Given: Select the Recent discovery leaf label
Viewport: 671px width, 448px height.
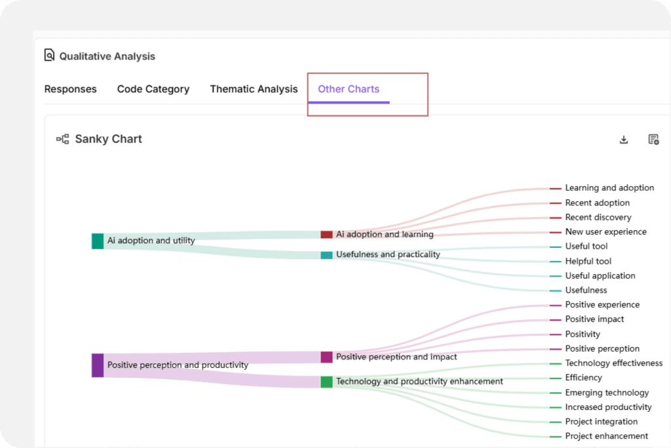Looking at the screenshot, I should point(598,217).
